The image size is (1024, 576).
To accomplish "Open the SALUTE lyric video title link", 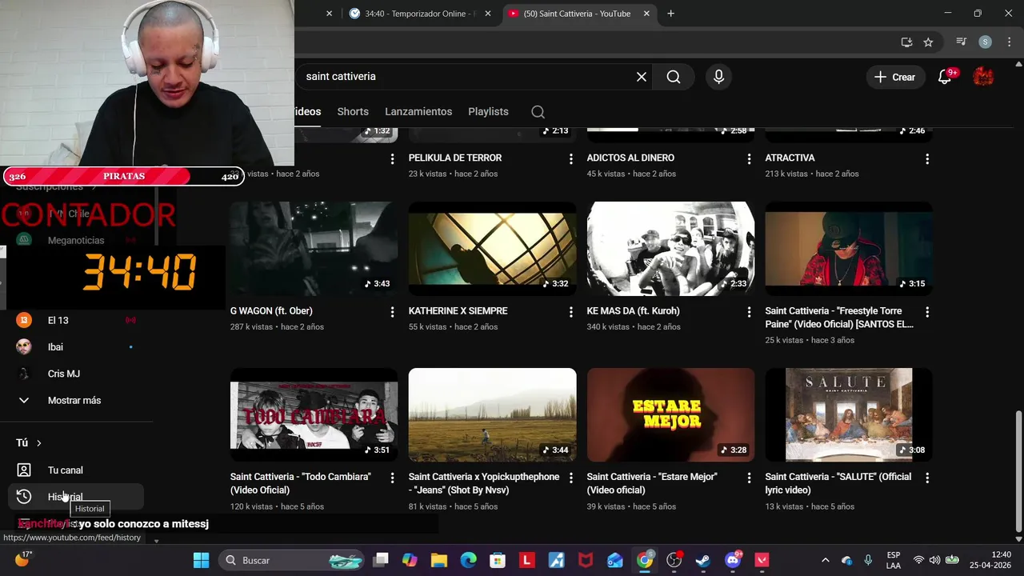I will click(x=838, y=483).
